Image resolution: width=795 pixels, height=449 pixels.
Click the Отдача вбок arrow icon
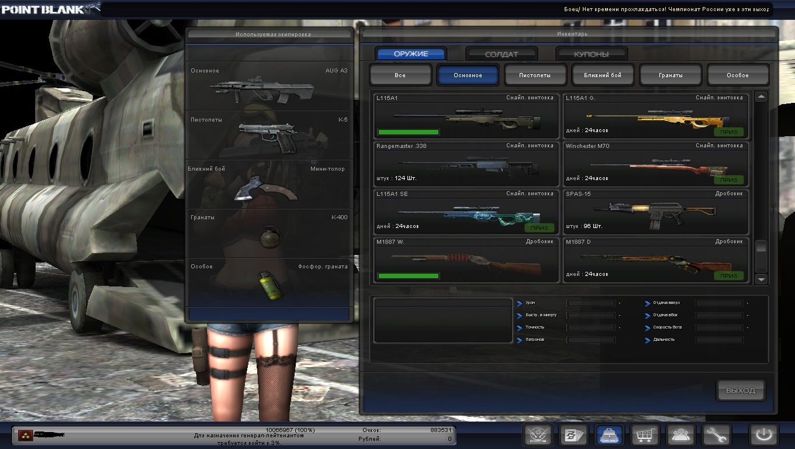[648, 316]
